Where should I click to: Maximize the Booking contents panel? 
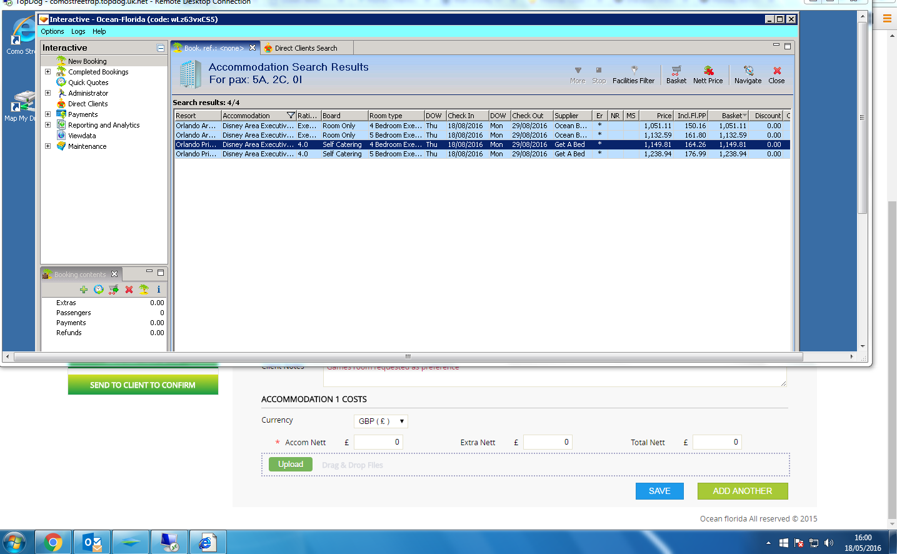coord(161,273)
